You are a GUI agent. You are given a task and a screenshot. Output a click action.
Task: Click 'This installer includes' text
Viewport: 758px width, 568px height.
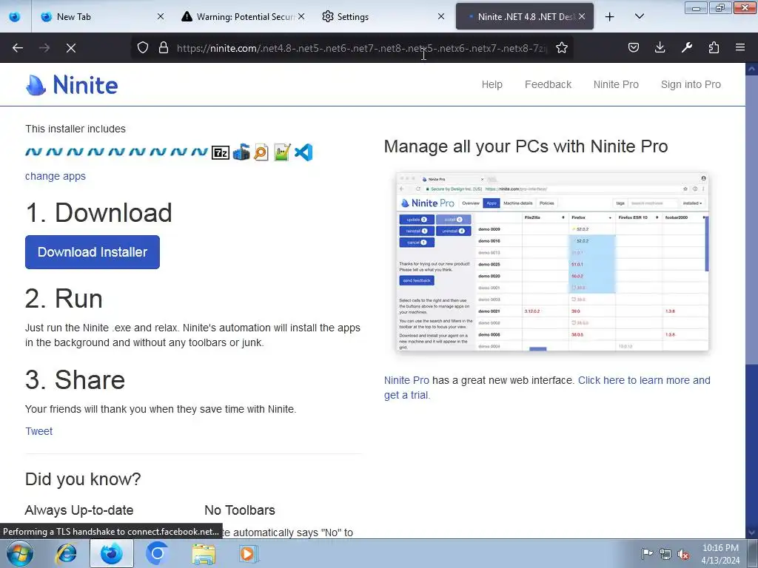(76, 129)
